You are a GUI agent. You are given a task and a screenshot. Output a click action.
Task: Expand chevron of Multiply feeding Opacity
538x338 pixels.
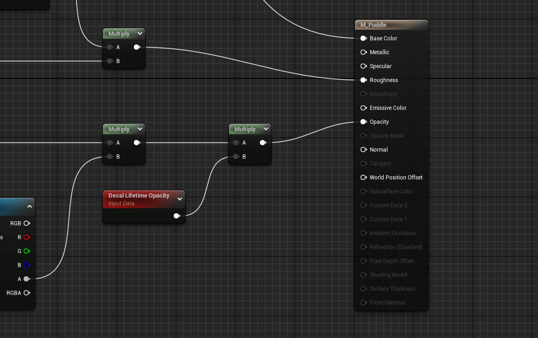[266, 129]
